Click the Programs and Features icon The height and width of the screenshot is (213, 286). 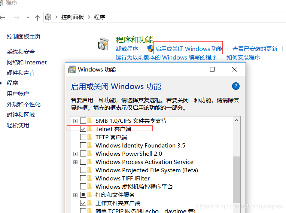point(103,44)
